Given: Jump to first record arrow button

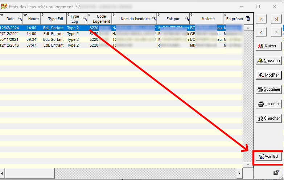Looking at the screenshot, I should tap(261, 19).
